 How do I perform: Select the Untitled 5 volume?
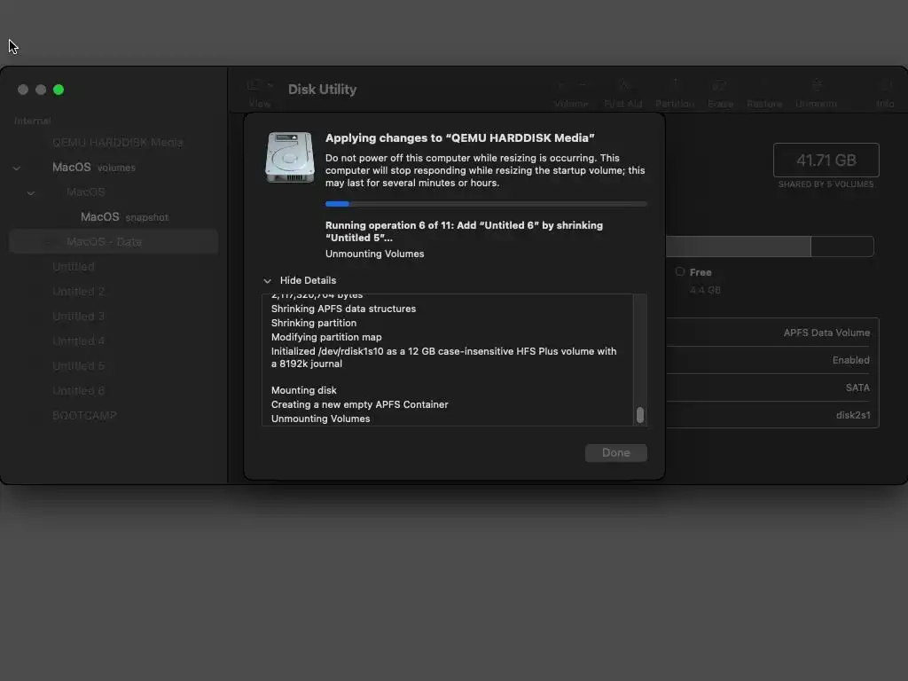tap(113, 366)
